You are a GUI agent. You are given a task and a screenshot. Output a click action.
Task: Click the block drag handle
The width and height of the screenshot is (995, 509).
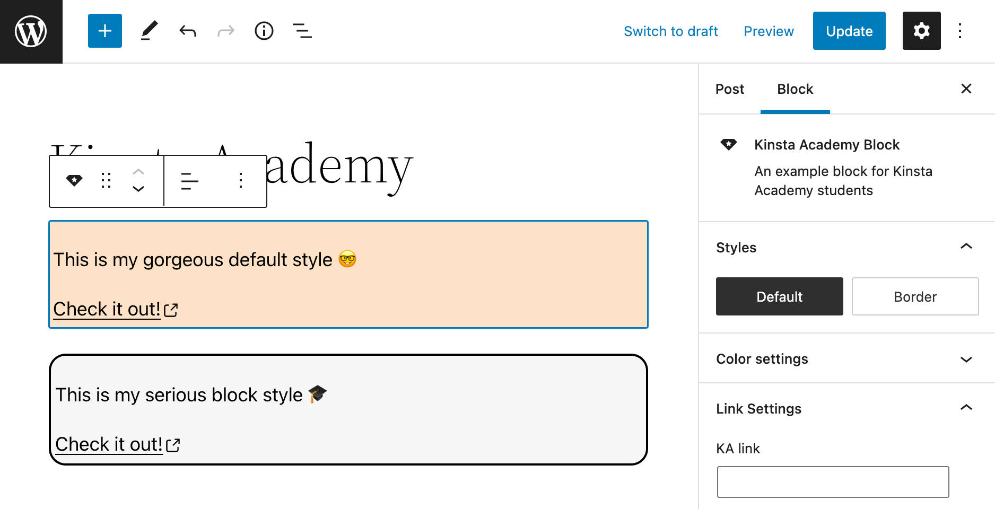[106, 181]
